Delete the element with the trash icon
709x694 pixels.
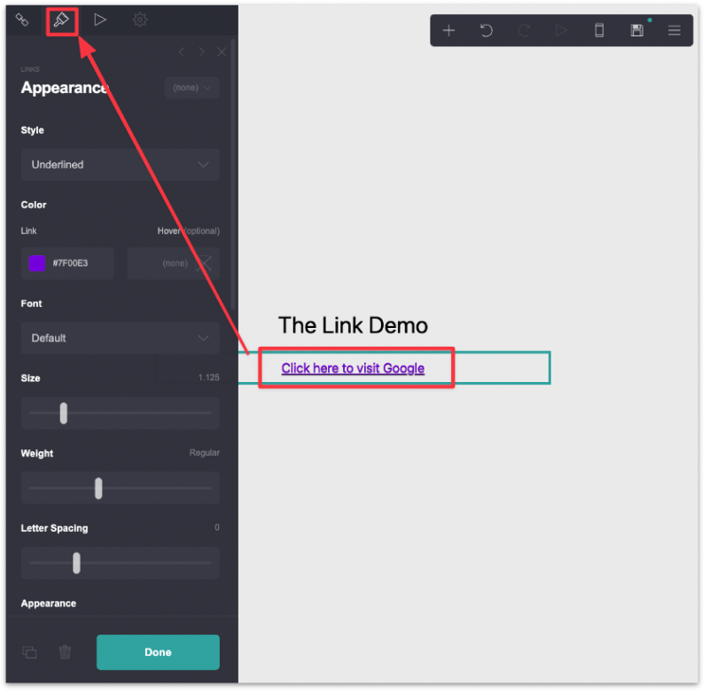coord(64,651)
